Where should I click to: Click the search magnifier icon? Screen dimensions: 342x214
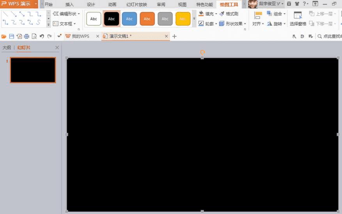(319, 36)
